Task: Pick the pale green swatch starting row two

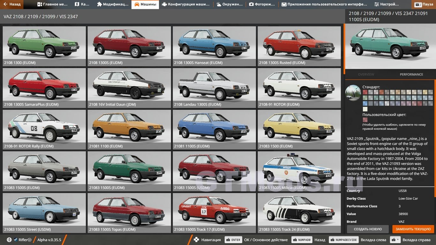Action: [365, 98]
